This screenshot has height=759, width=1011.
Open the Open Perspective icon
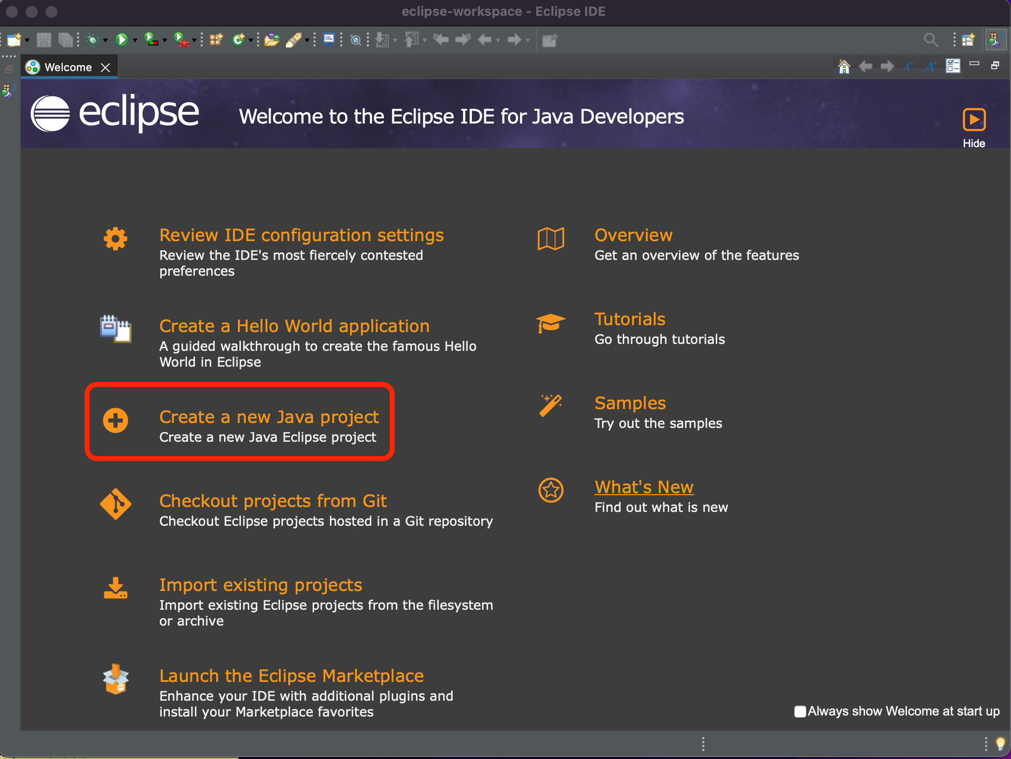pyautogui.click(x=968, y=40)
